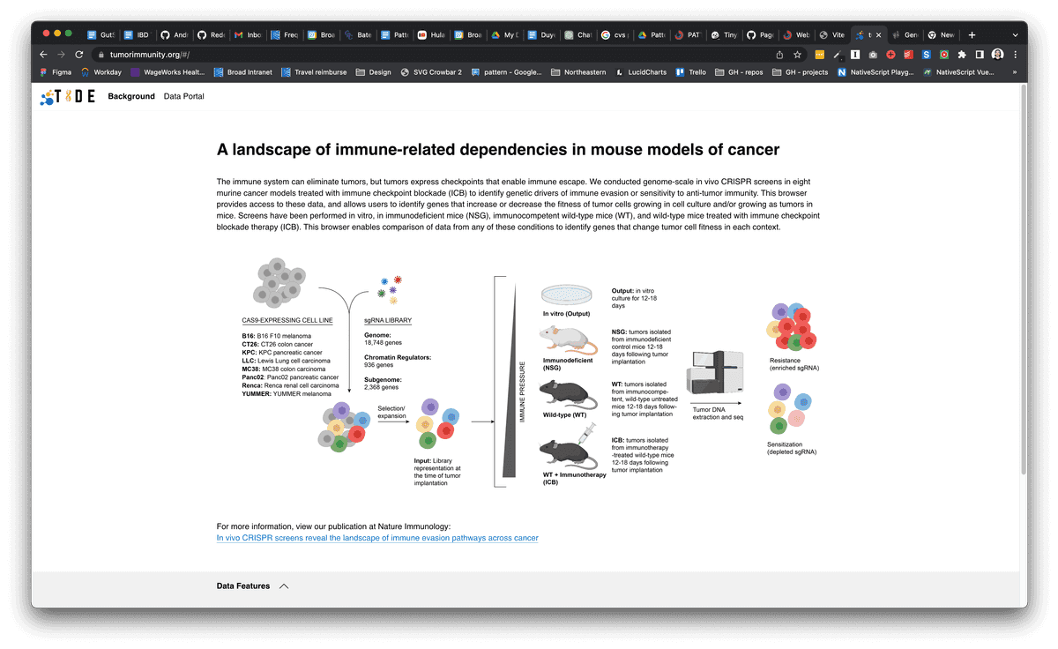
Task: Open a new tab with plus button
Action: coord(972,34)
